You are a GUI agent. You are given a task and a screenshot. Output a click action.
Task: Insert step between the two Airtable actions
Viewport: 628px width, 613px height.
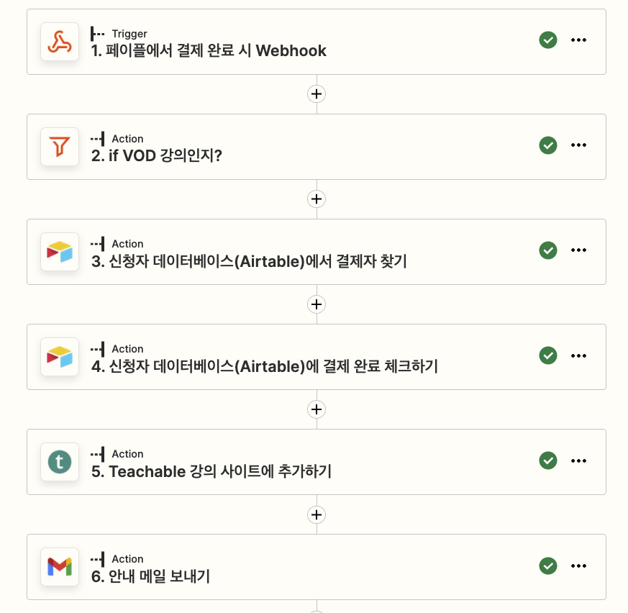click(317, 304)
